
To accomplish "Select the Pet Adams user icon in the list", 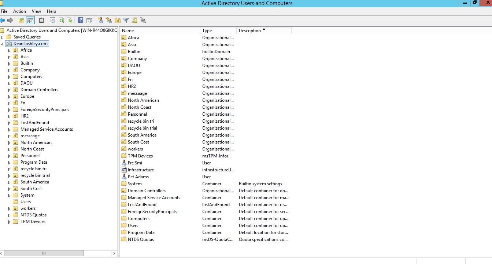I will point(124,177).
